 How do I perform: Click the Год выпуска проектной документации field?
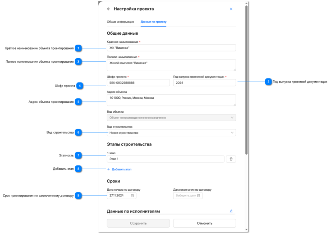coord(205,83)
